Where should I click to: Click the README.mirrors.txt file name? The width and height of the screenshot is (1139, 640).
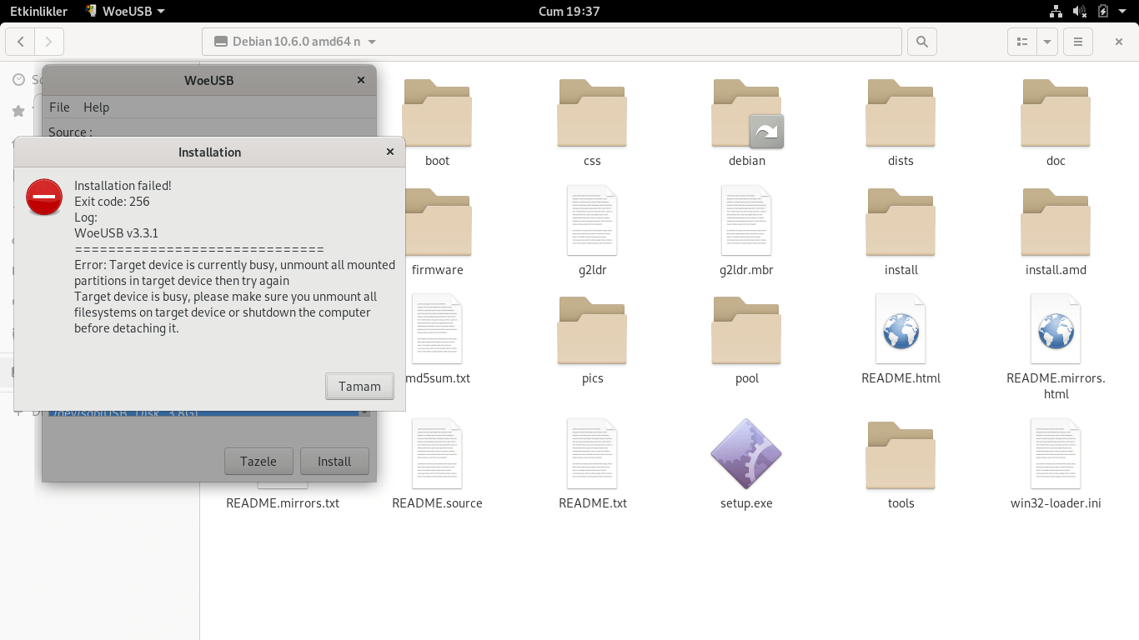pos(283,503)
